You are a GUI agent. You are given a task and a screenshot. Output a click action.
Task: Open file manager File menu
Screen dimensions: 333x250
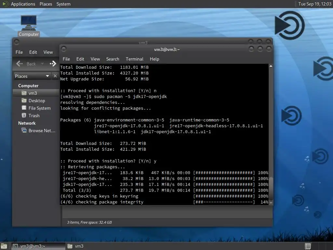(19, 52)
